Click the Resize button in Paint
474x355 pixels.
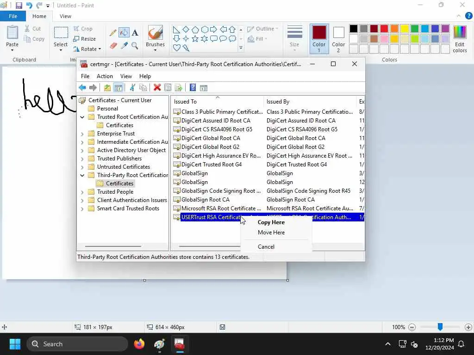pos(85,39)
